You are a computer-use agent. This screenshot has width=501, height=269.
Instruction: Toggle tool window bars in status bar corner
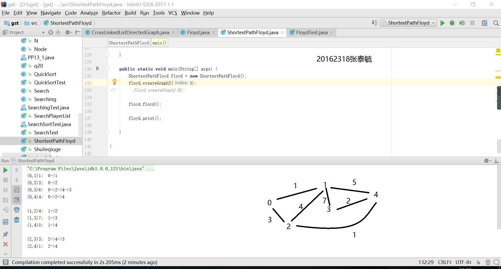coord(5,262)
